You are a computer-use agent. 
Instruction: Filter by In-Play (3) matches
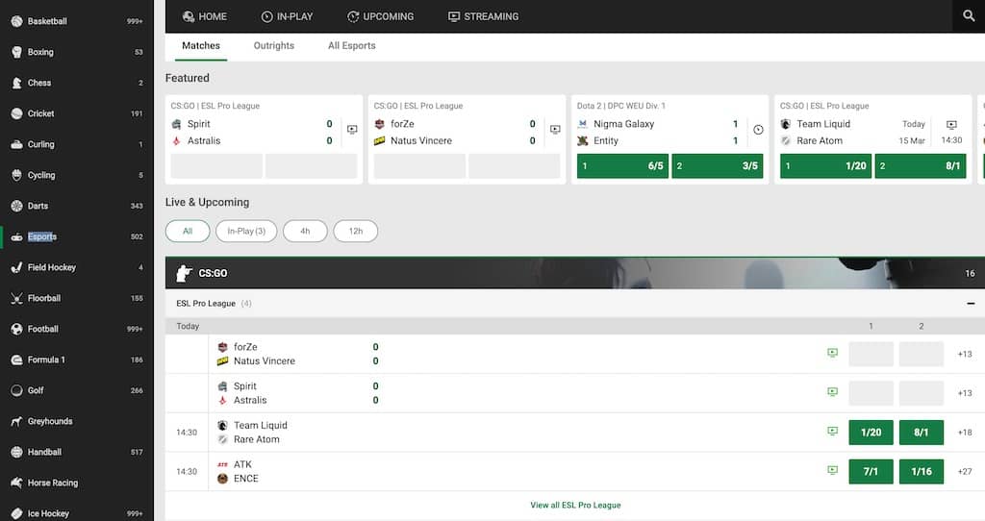tap(246, 231)
